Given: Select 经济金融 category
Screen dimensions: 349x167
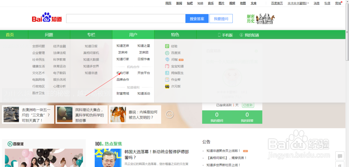Looking at the screenshot, I should click(x=59, y=46).
